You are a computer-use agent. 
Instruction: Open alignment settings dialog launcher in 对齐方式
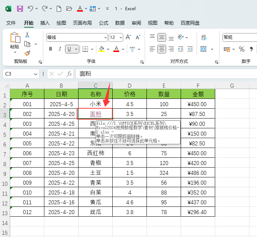tap(217, 62)
